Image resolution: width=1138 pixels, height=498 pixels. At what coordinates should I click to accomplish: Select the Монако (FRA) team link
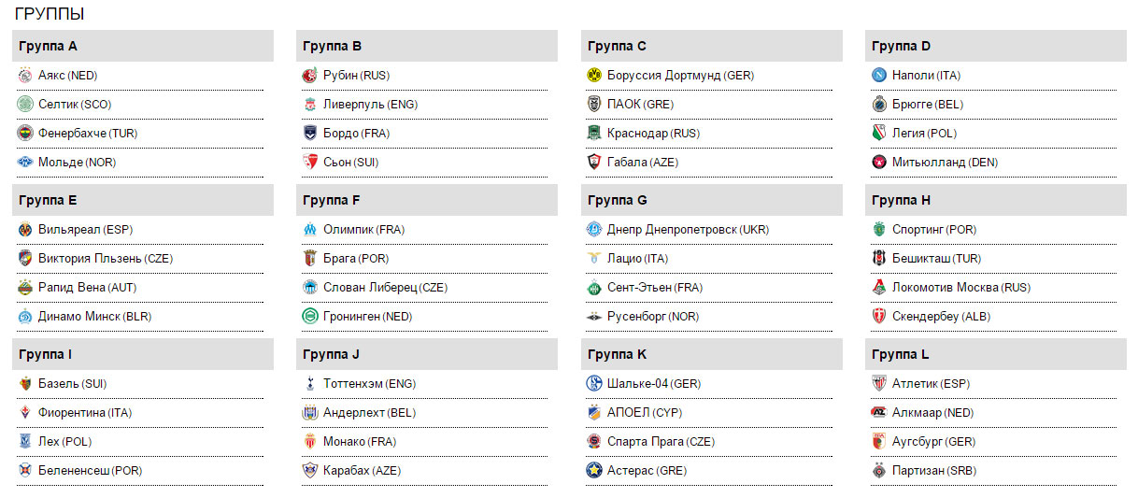tap(359, 442)
